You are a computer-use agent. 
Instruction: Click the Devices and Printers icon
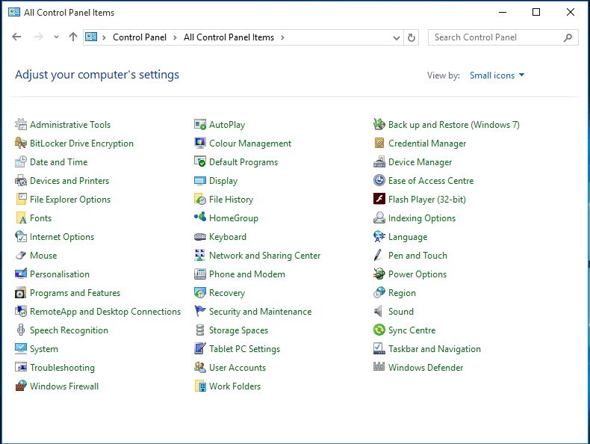click(x=21, y=180)
